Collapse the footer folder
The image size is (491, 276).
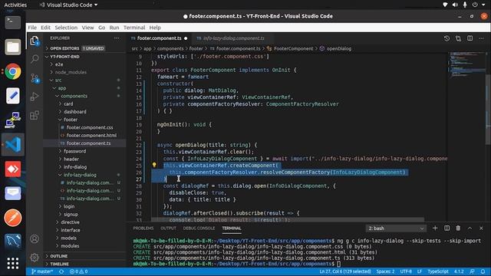coord(84,120)
